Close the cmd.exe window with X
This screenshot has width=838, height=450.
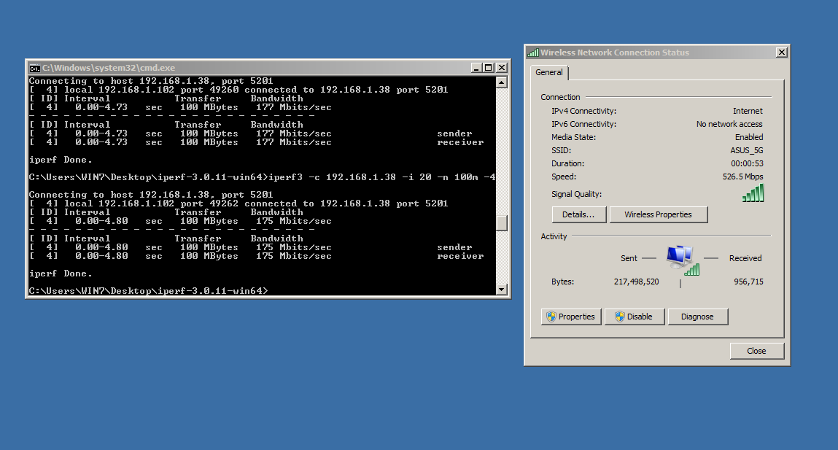pos(501,68)
